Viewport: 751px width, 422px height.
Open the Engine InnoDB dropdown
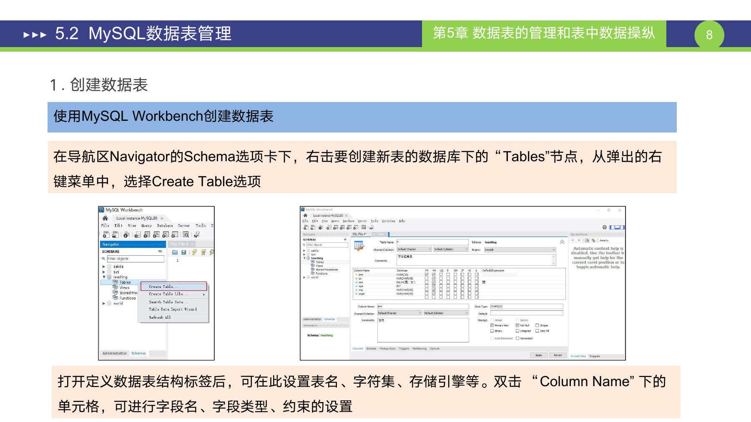coord(520,250)
